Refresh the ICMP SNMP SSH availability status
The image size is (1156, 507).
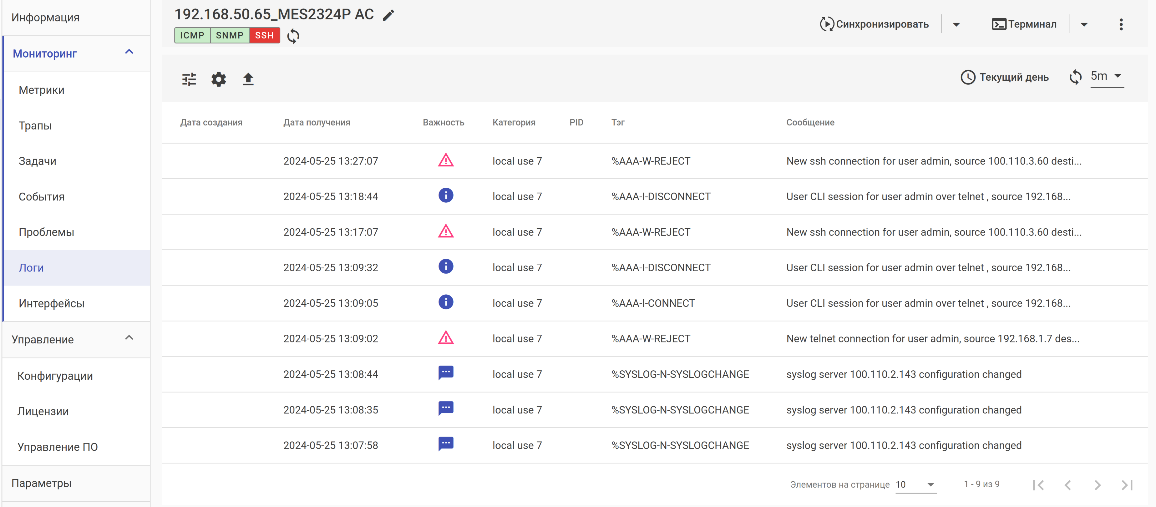293,36
